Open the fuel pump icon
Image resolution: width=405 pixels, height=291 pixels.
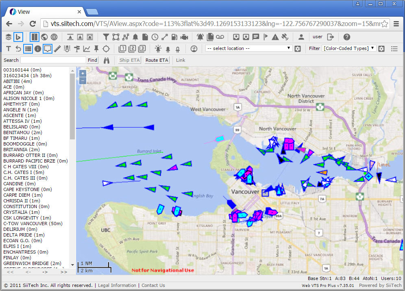point(174,37)
